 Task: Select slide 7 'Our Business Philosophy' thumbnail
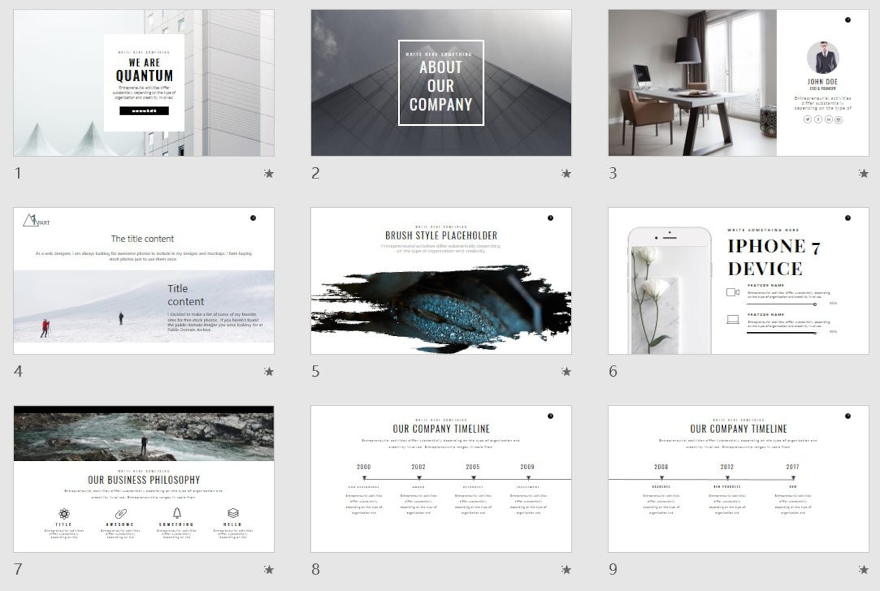[x=144, y=479]
